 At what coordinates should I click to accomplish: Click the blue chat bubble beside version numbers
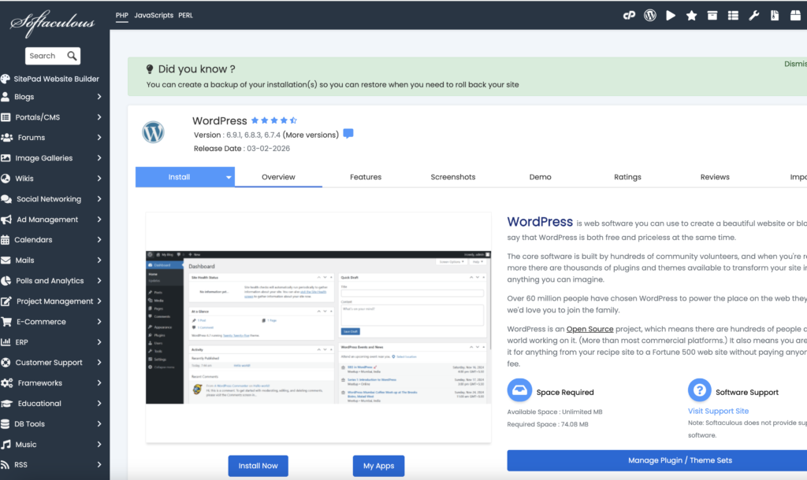coord(348,134)
